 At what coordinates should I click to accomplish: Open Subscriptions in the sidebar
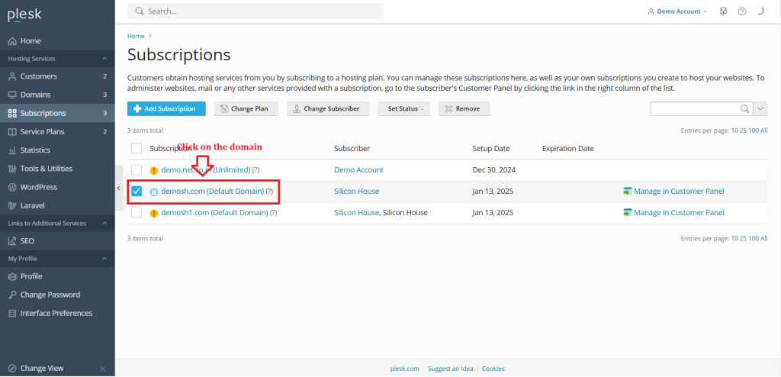57,113
